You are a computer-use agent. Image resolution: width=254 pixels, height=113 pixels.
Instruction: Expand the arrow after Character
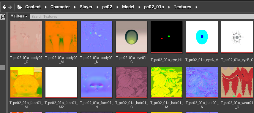(75, 7)
